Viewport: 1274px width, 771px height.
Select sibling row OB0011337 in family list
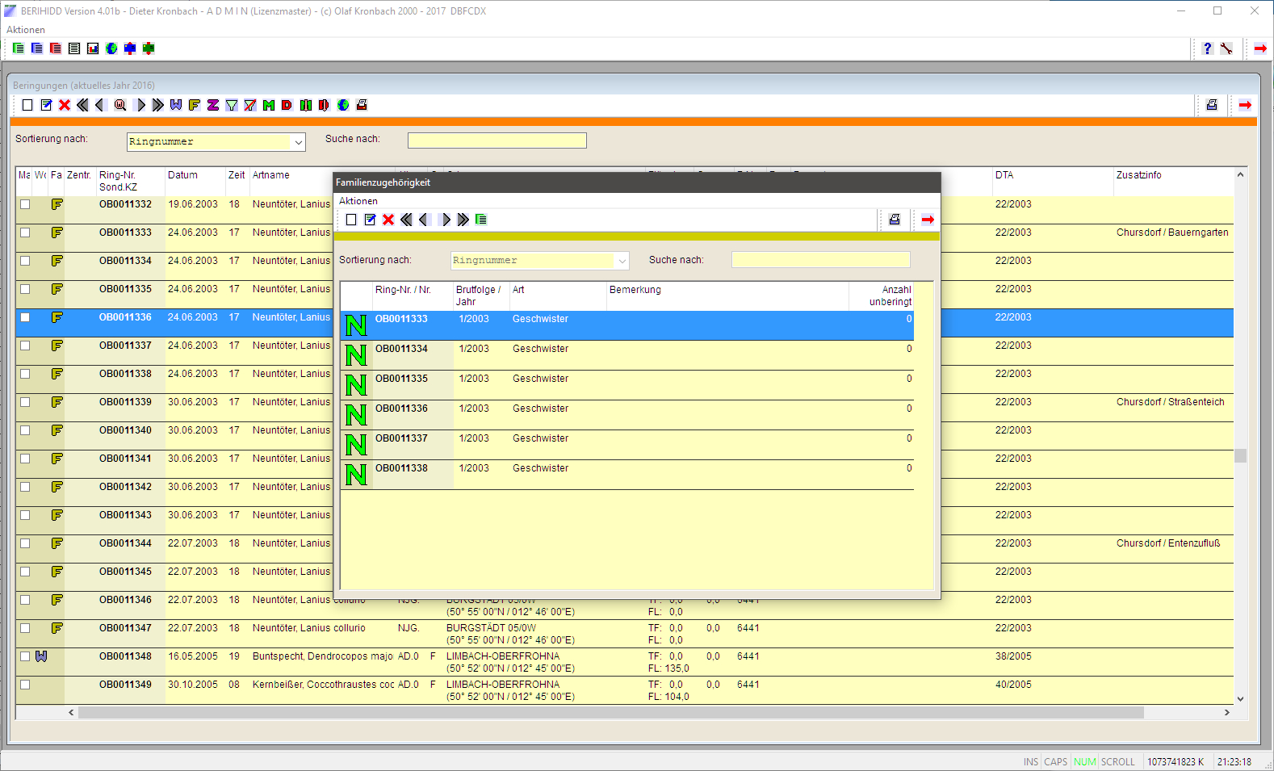[627, 445]
